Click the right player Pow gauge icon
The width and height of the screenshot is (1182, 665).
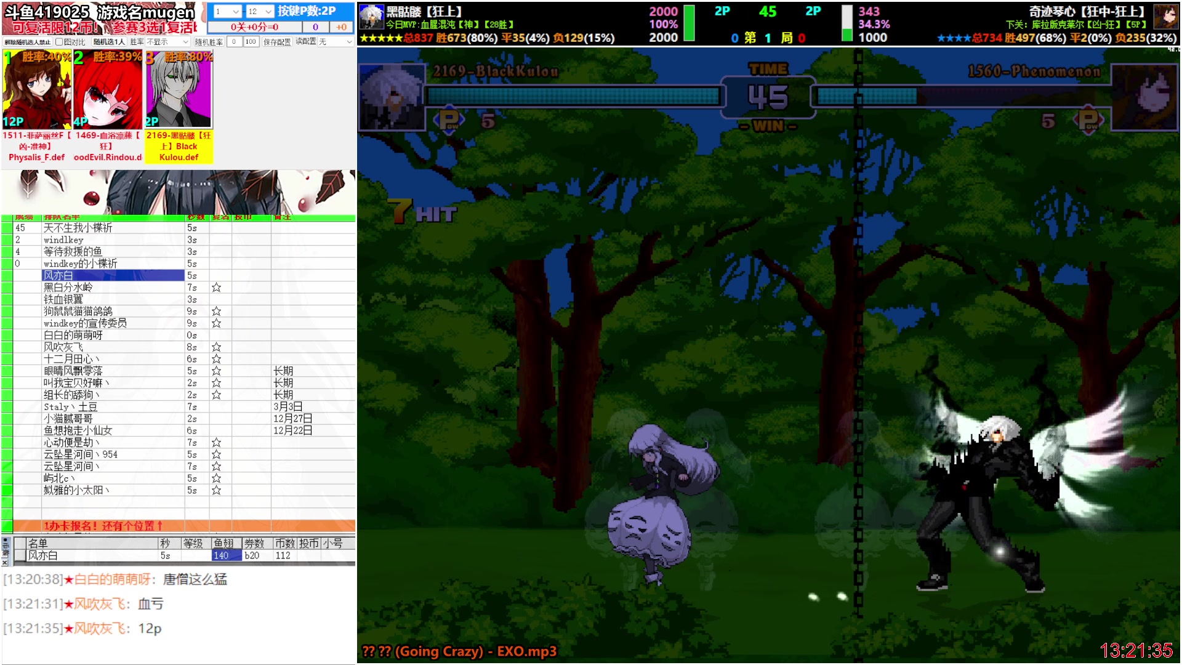tap(1088, 120)
